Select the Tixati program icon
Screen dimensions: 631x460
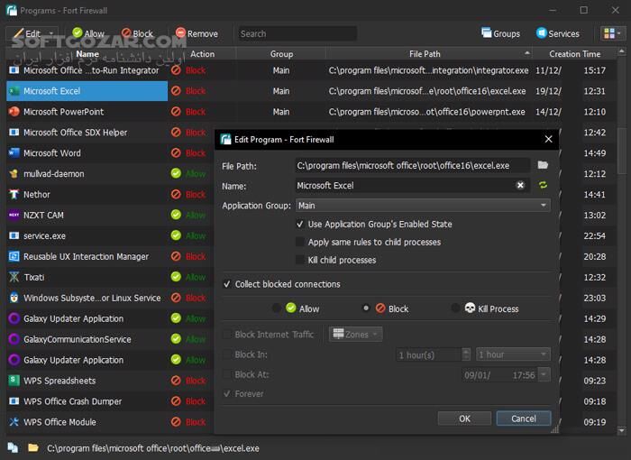pos(14,277)
